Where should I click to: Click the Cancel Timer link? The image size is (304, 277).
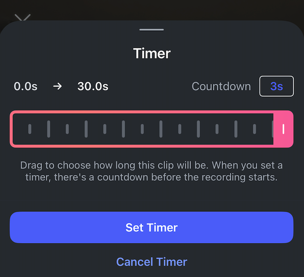(151, 262)
